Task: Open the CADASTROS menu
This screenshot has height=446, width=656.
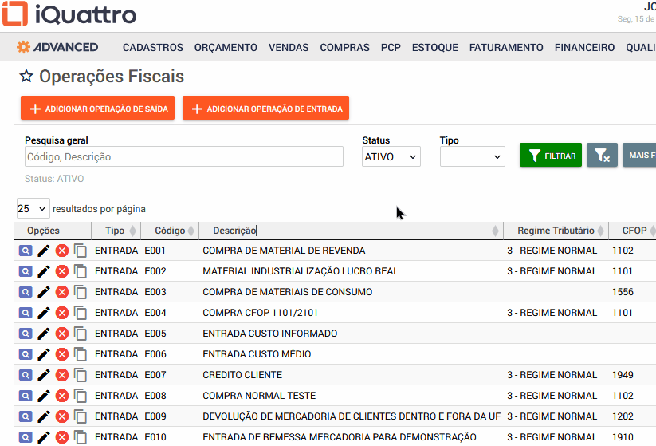Action: click(x=153, y=48)
